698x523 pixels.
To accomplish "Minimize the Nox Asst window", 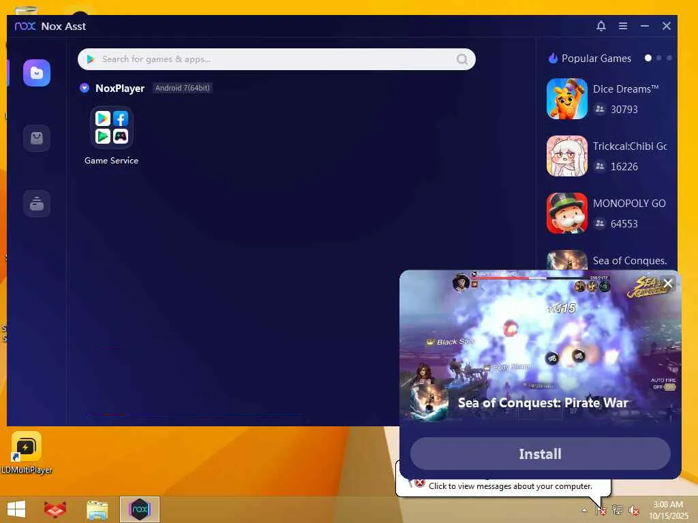I will [645, 26].
